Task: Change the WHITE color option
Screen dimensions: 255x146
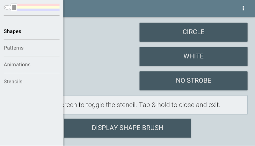Action: pyautogui.click(x=193, y=56)
